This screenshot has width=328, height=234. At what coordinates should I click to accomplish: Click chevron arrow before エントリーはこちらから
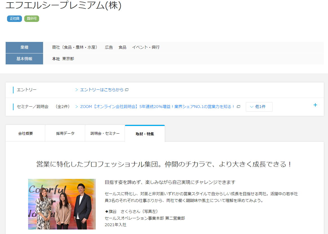tap(77, 90)
